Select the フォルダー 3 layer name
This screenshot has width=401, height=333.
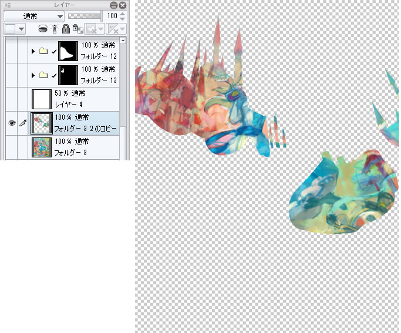coord(70,153)
